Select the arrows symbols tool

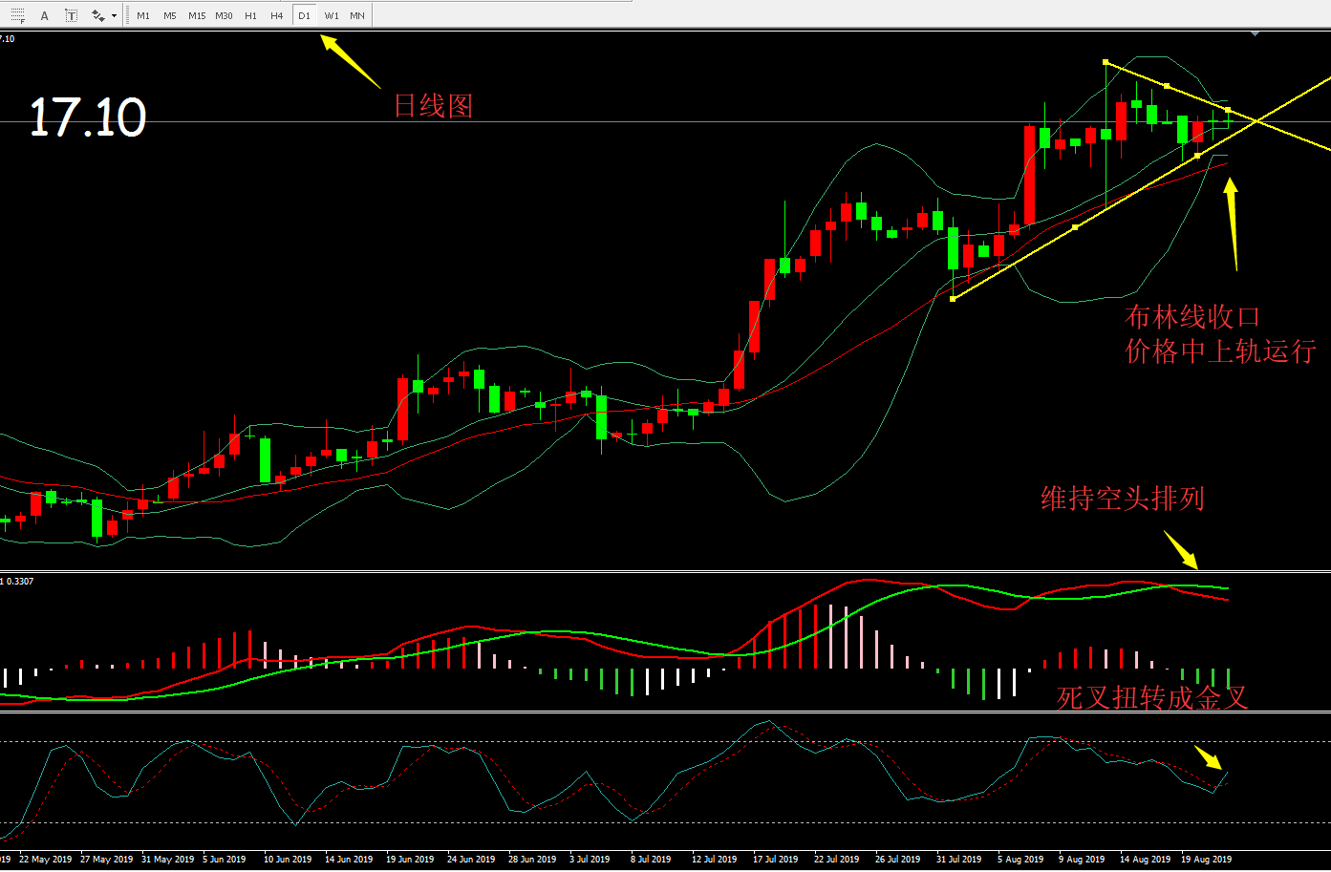tap(97, 15)
